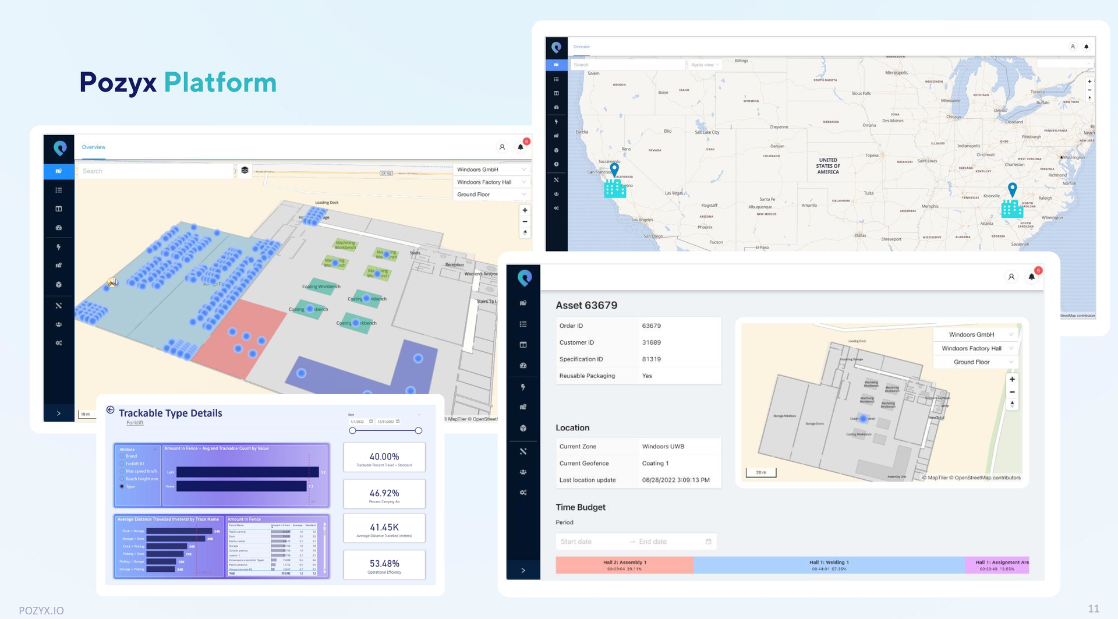Viewport: 1118px width, 619px height.
Task: Click the Forklift link under Trackable Type Details
Action: [135, 423]
